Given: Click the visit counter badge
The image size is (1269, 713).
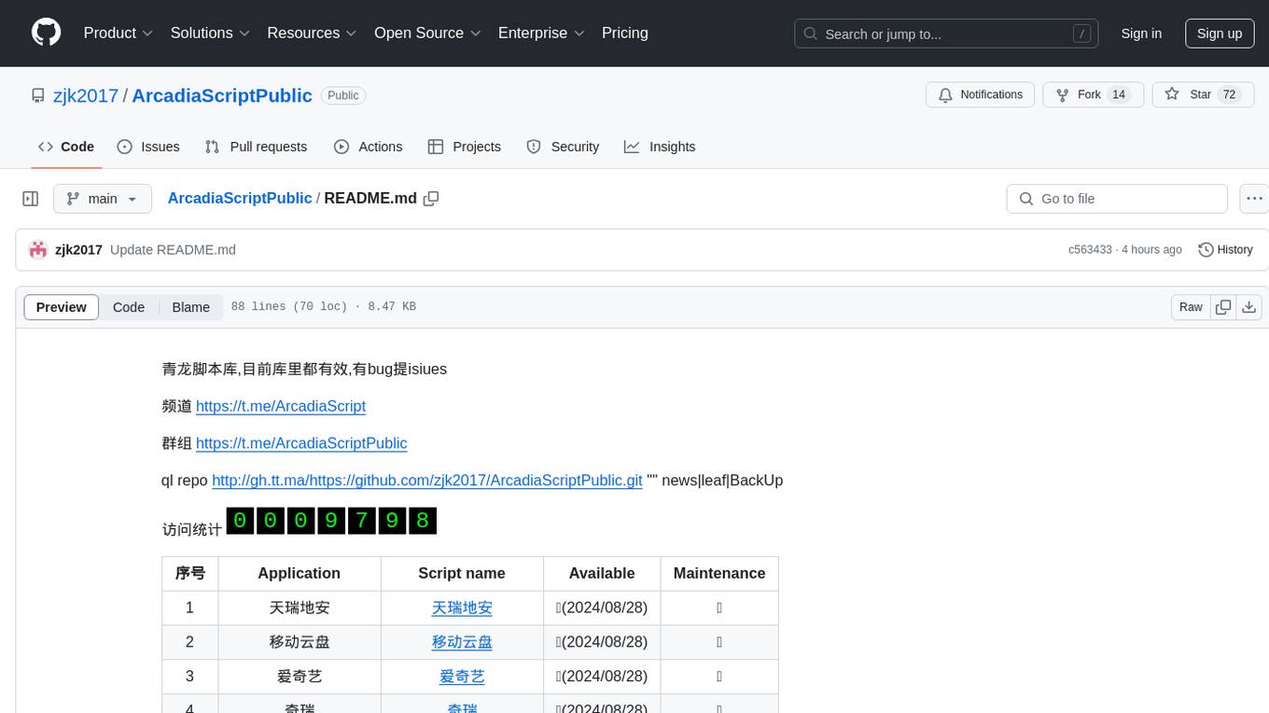Looking at the screenshot, I should click(x=331, y=521).
